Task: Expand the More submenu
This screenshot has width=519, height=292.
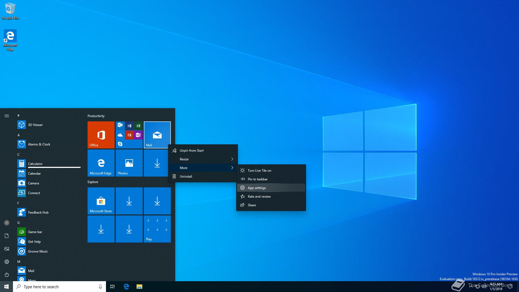Action: (203, 168)
